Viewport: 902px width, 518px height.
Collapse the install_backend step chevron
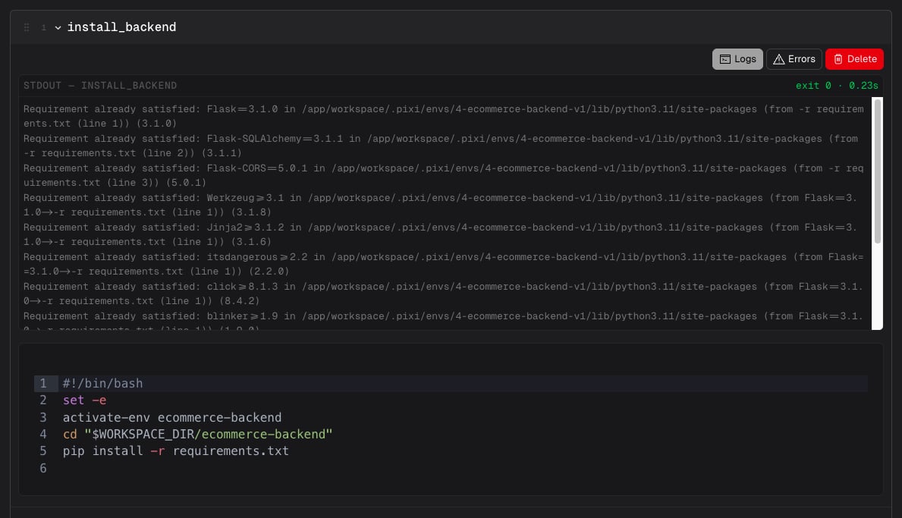[58, 27]
